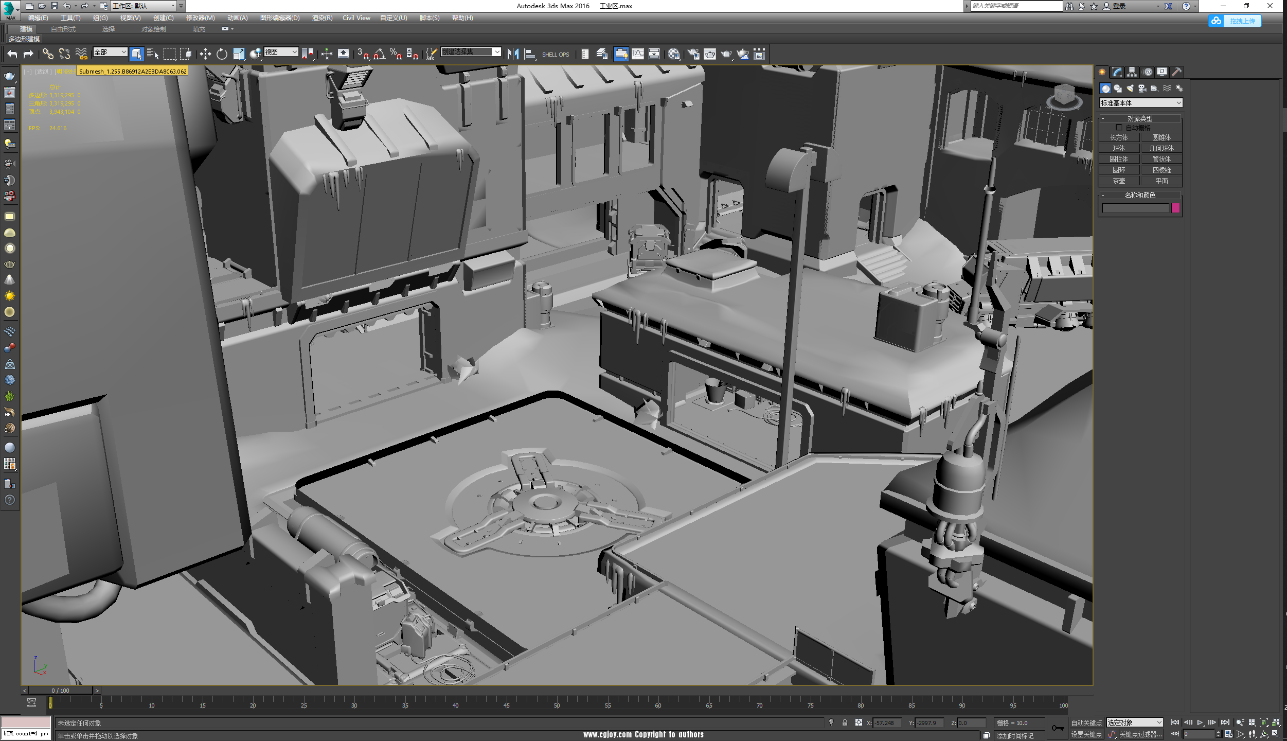Image resolution: width=1287 pixels, height=741 pixels.
Task: Click the Undo arrow in main toolbar
Action: coord(12,54)
